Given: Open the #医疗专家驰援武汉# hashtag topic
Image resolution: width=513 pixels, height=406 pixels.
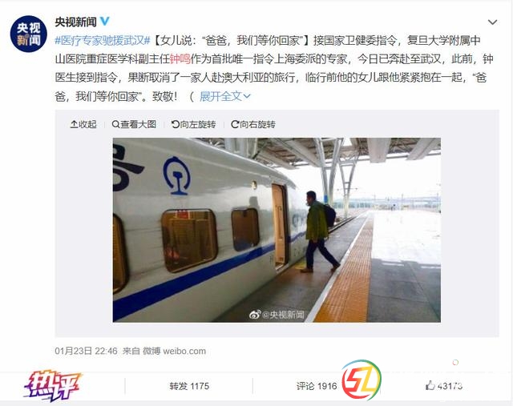Looking at the screenshot, I should pyautogui.click(x=103, y=41).
